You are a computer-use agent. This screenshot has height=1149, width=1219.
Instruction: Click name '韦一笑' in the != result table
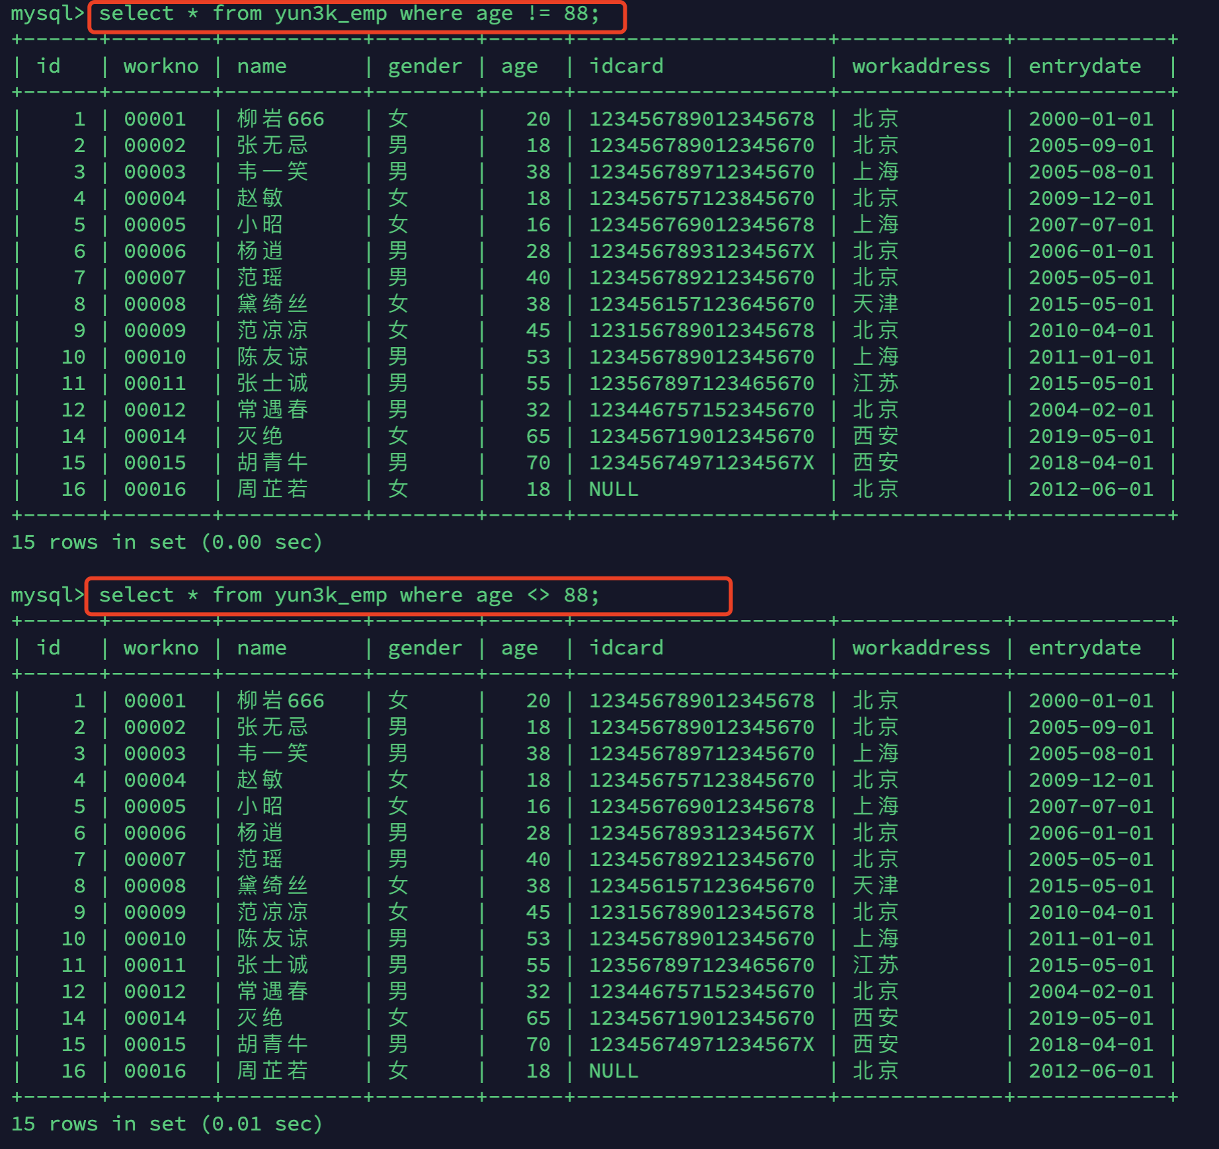click(272, 172)
